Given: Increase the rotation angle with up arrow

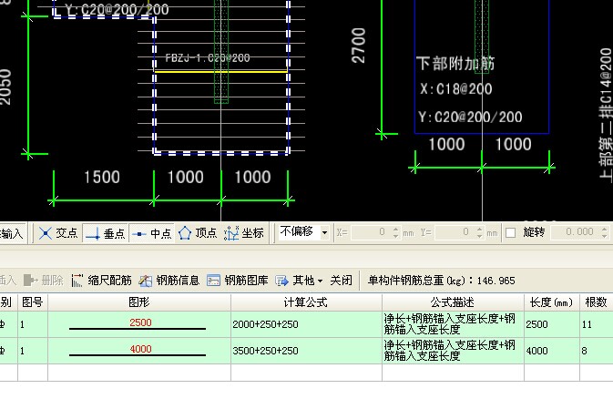Looking at the screenshot, I should (605, 229).
